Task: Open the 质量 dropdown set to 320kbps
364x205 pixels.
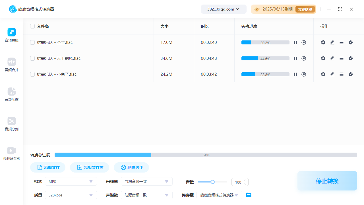Action: pyautogui.click(x=71, y=195)
